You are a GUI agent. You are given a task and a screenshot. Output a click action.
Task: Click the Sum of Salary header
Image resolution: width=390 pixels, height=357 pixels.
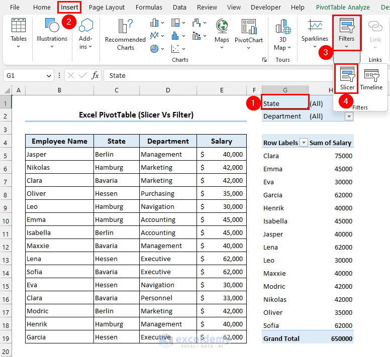(330, 143)
